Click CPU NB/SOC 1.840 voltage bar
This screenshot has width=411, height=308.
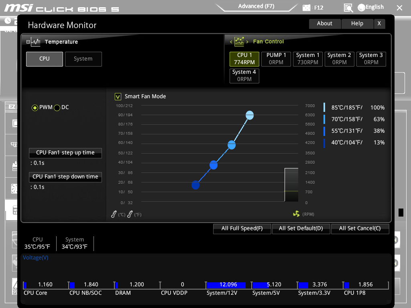[91, 285]
